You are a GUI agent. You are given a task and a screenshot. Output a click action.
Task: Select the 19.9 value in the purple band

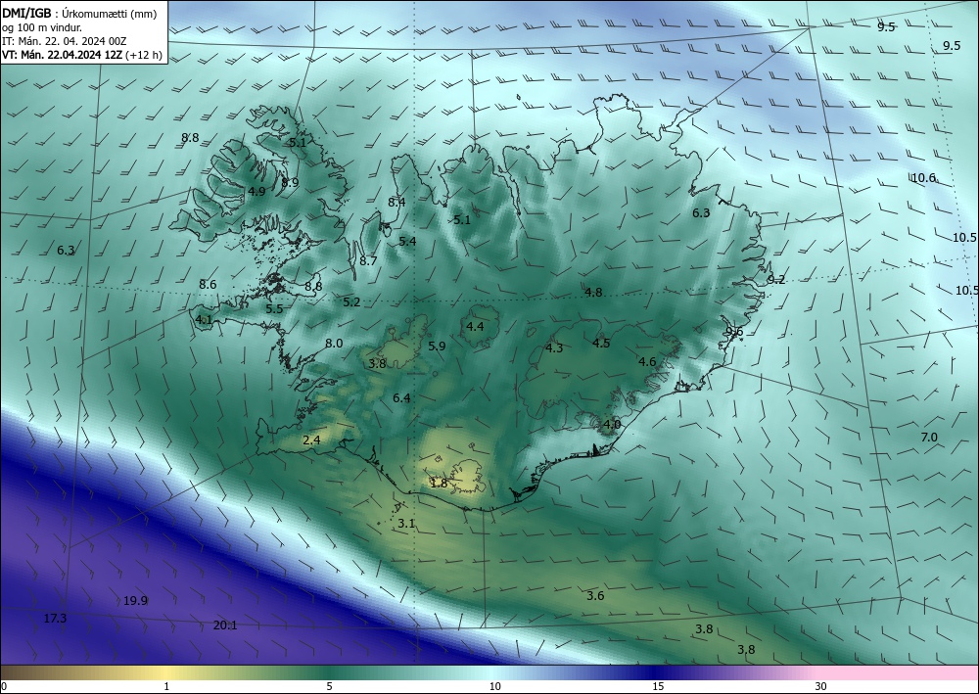tap(135, 601)
